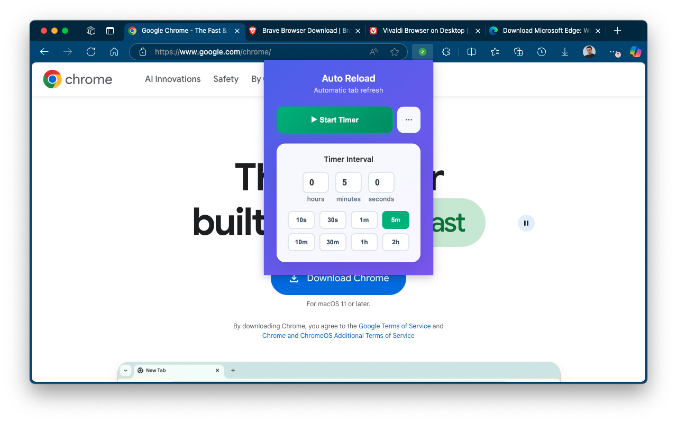
Task: Open the Downloads icon
Action: coord(565,52)
